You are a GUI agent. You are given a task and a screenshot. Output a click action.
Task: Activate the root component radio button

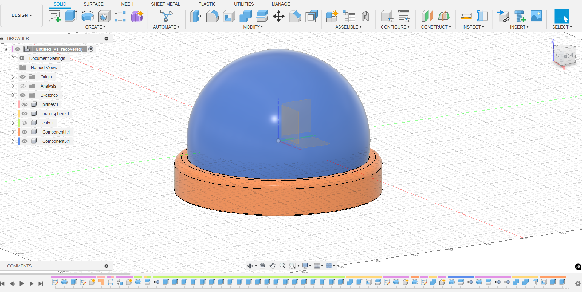pos(91,49)
